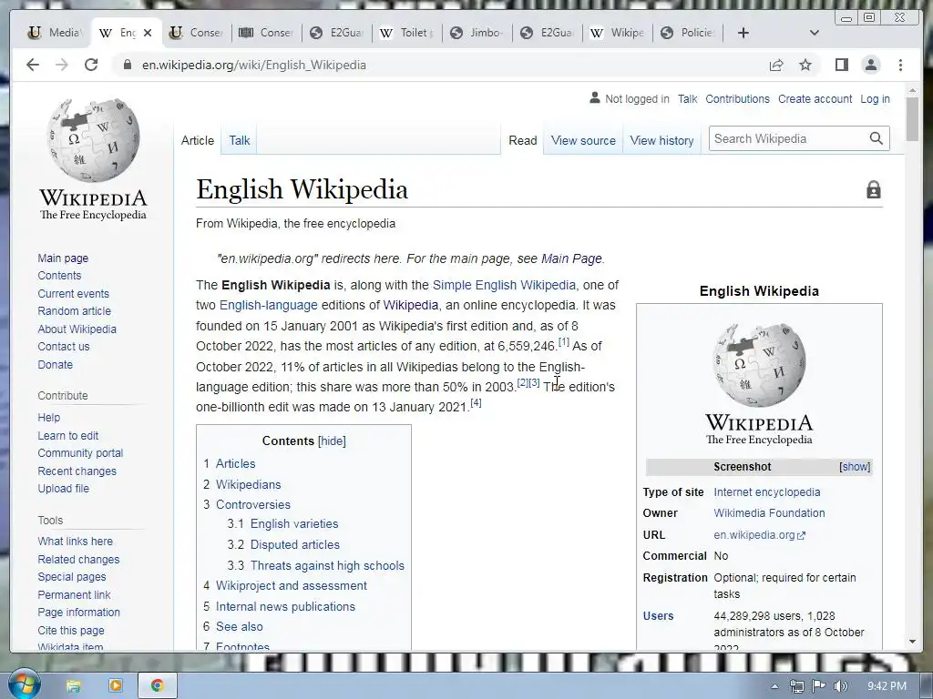This screenshot has width=933, height=699.
Task: Click the Donate sidebar link
Action: (x=56, y=364)
